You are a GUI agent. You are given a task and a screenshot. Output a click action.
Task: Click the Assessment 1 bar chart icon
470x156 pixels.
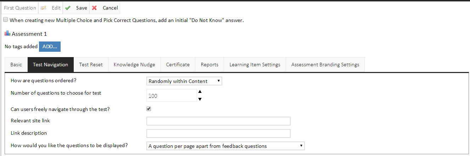[x=7, y=34]
